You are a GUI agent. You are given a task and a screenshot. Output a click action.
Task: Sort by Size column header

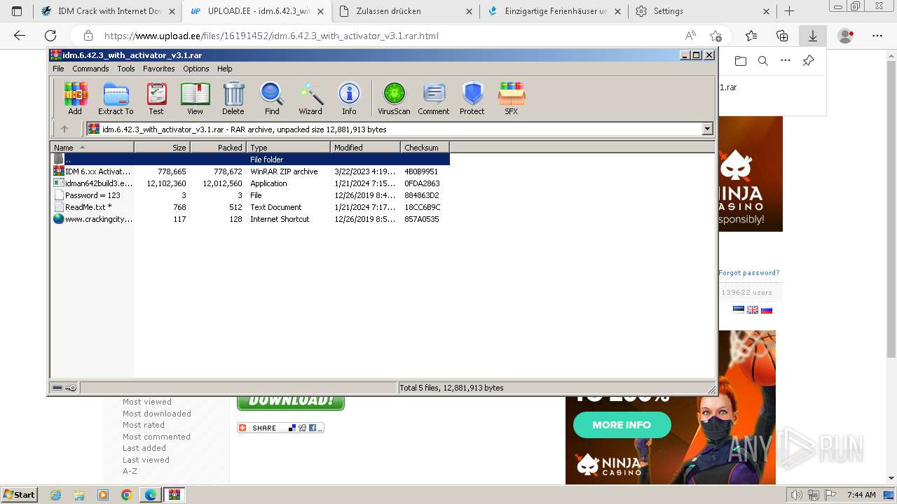pyautogui.click(x=162, y=147)
